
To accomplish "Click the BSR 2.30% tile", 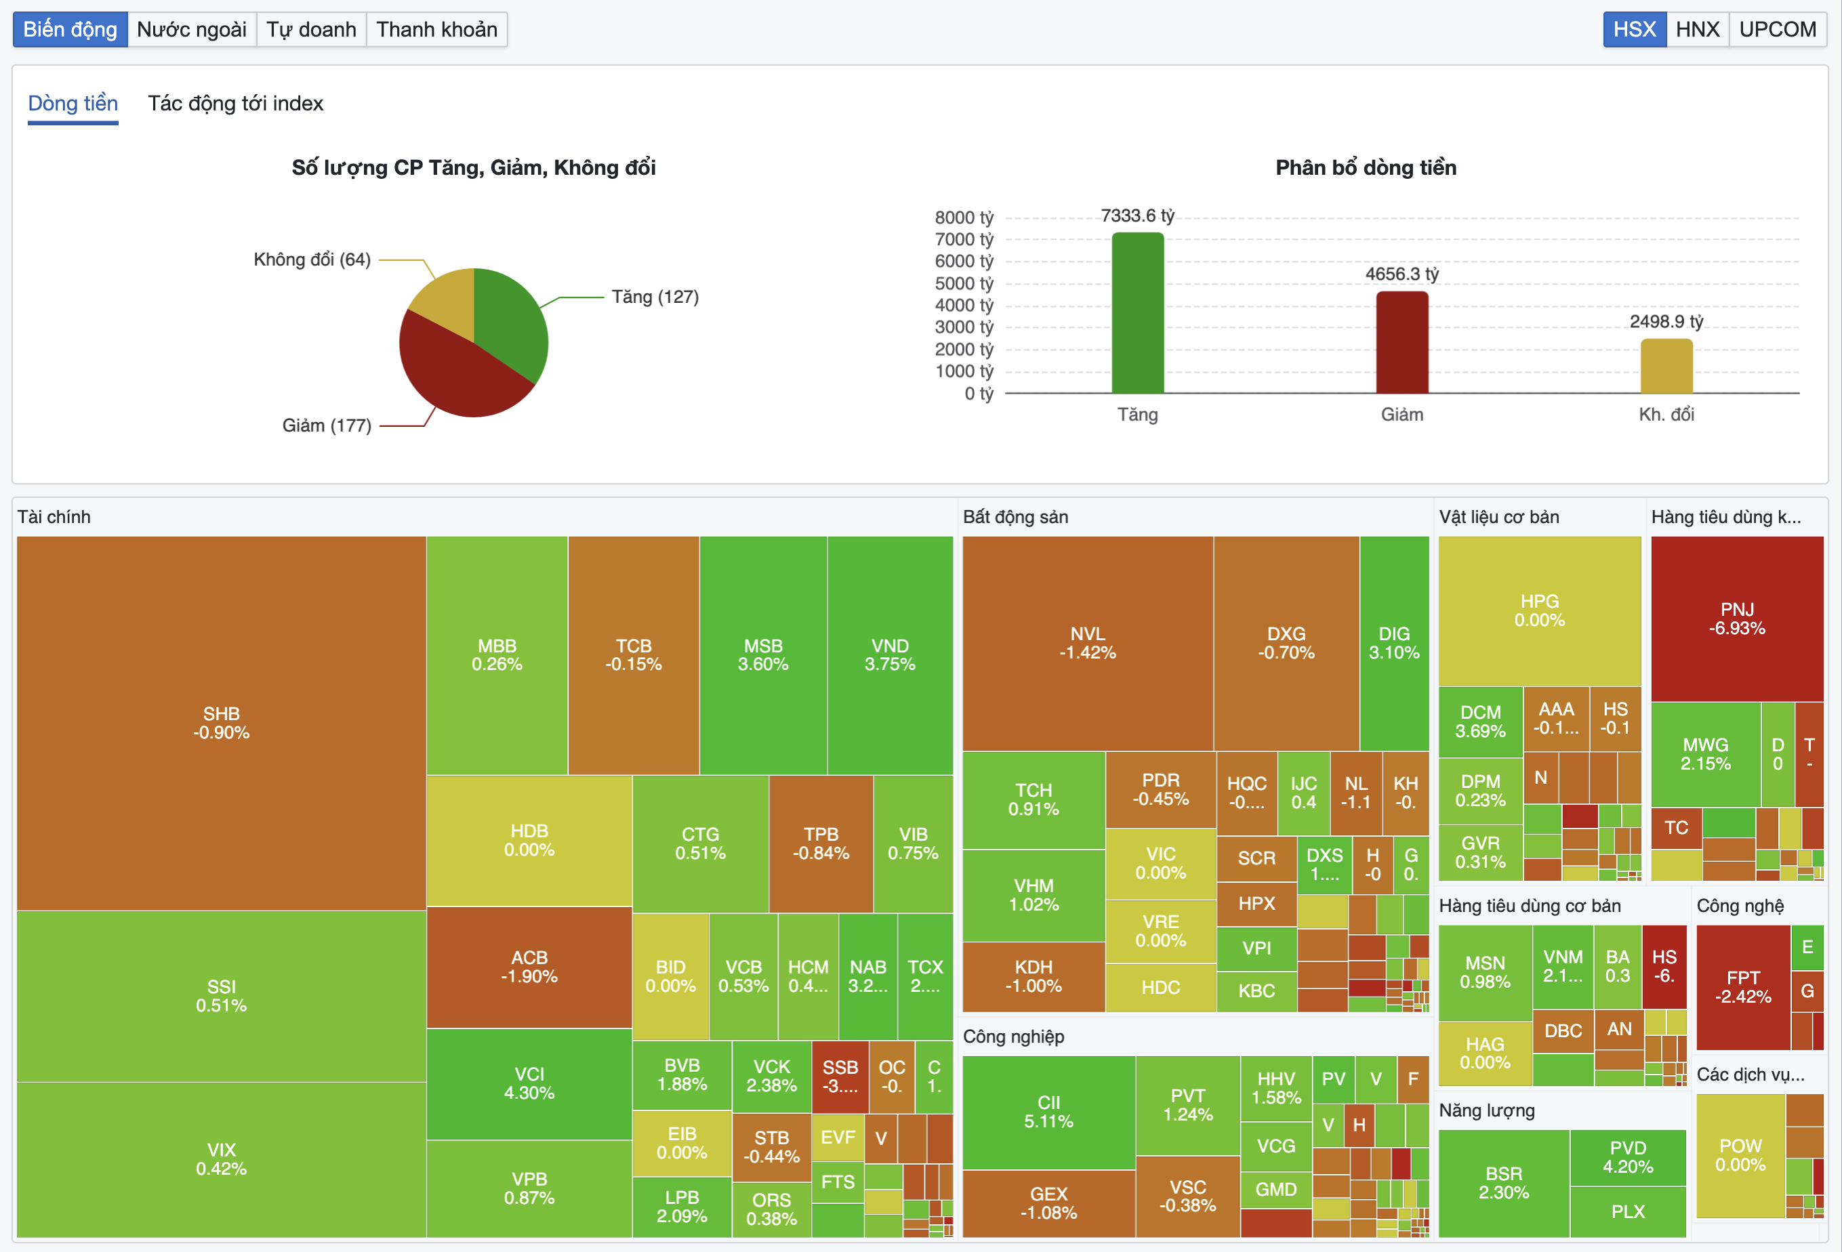I will [x=1504, y=1183].
